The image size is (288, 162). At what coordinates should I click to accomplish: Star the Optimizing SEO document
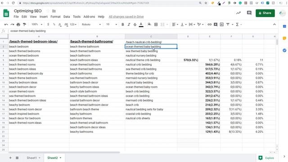(48, 11)
